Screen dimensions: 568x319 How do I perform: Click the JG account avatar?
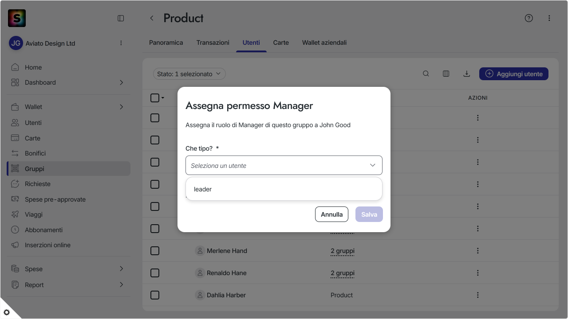[16, 43]
